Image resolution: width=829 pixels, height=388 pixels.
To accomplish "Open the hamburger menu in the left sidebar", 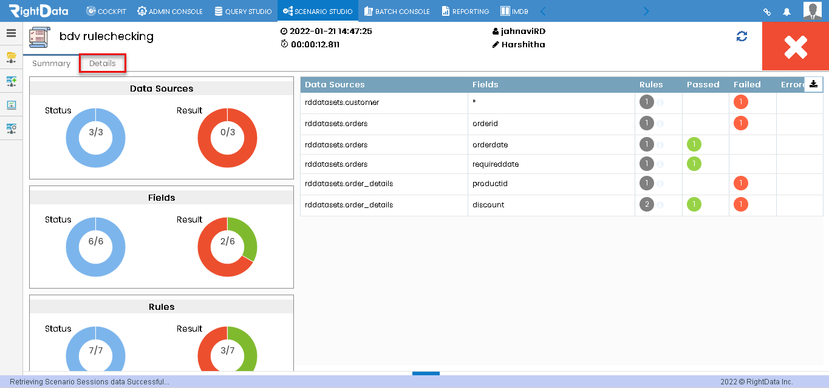I will (11, 33).
